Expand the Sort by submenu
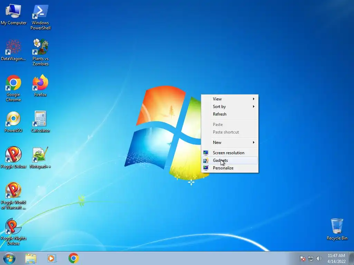354x265 pixels. click(x=230, y=107)
